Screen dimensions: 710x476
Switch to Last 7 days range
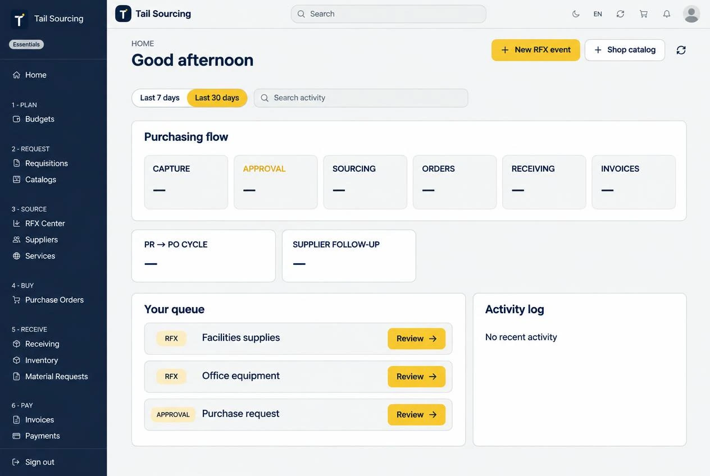click(160, 98)
